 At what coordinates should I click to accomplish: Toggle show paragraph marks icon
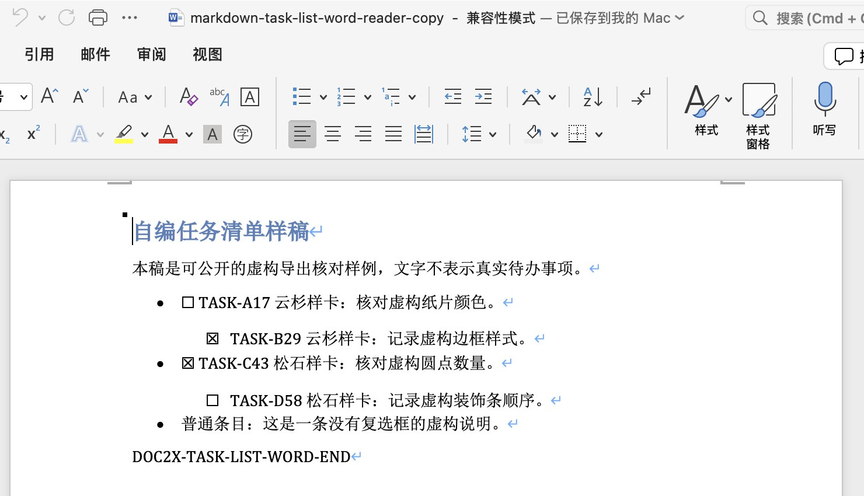click(641, 96)
